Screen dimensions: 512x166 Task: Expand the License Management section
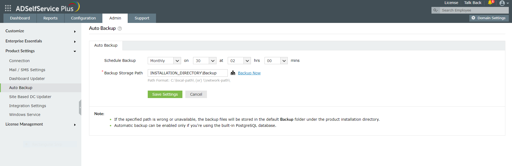pyautogui.click(x=41, y=124)
